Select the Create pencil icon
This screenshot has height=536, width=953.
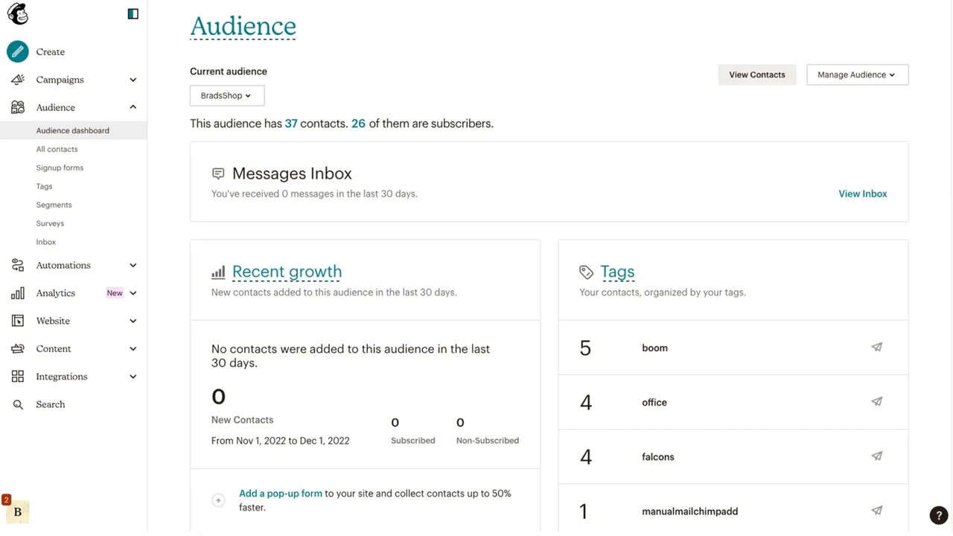18,51
